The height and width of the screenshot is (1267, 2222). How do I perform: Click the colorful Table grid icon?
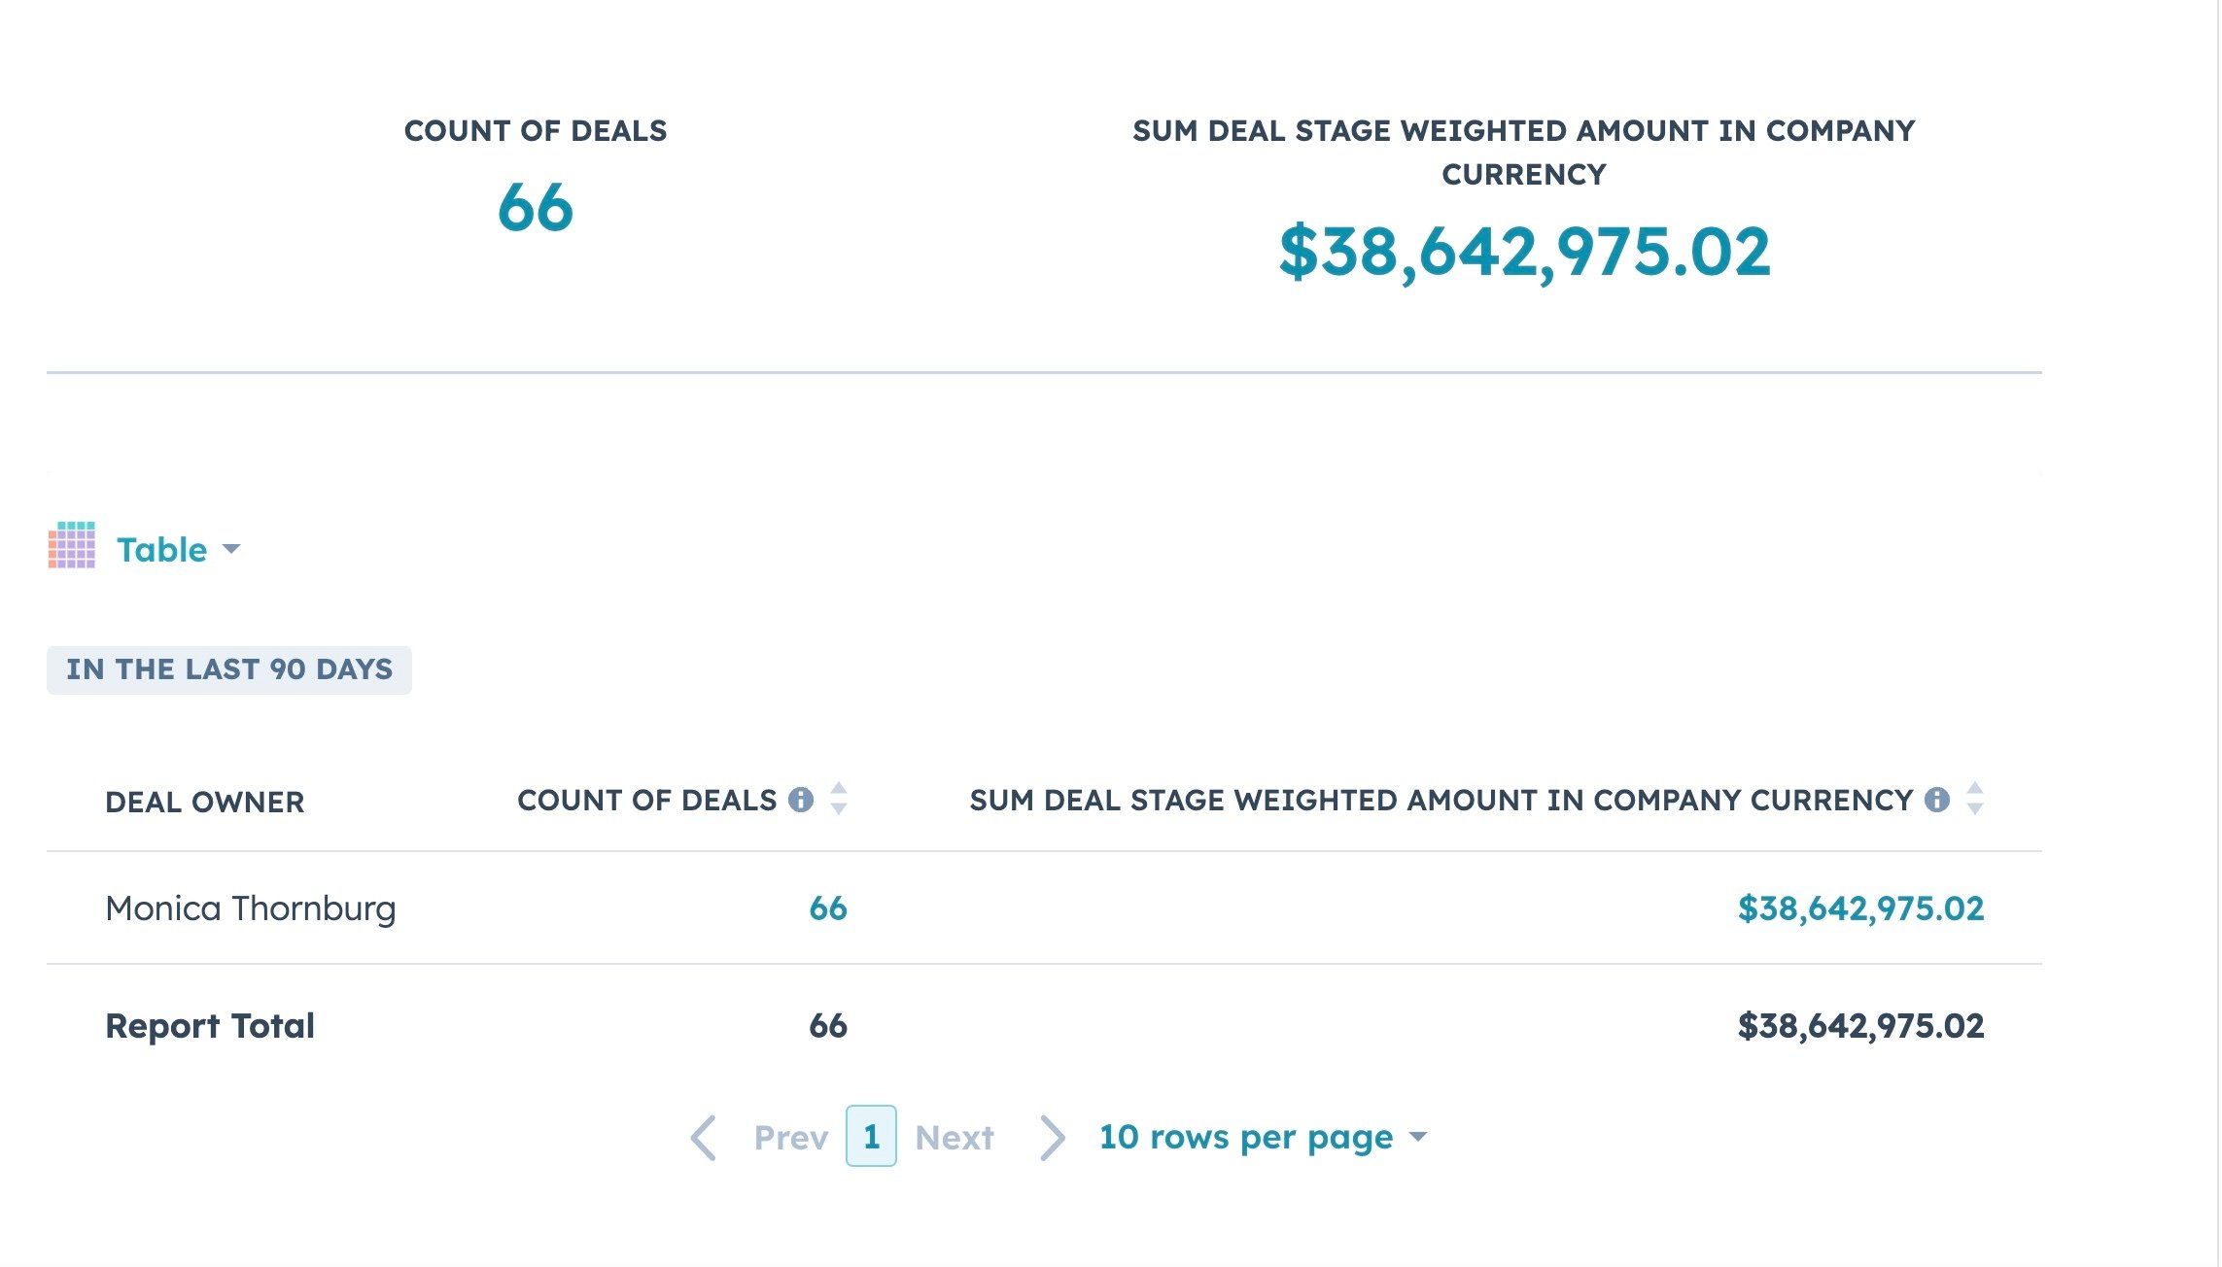(72, 545)
